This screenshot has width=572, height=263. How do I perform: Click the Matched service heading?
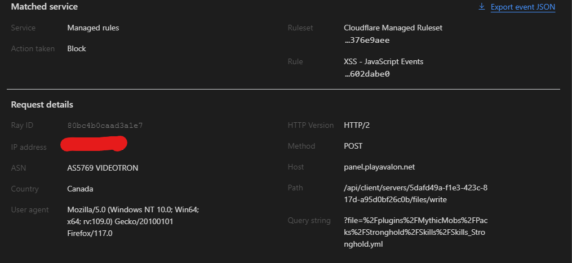tap(45, 7)
